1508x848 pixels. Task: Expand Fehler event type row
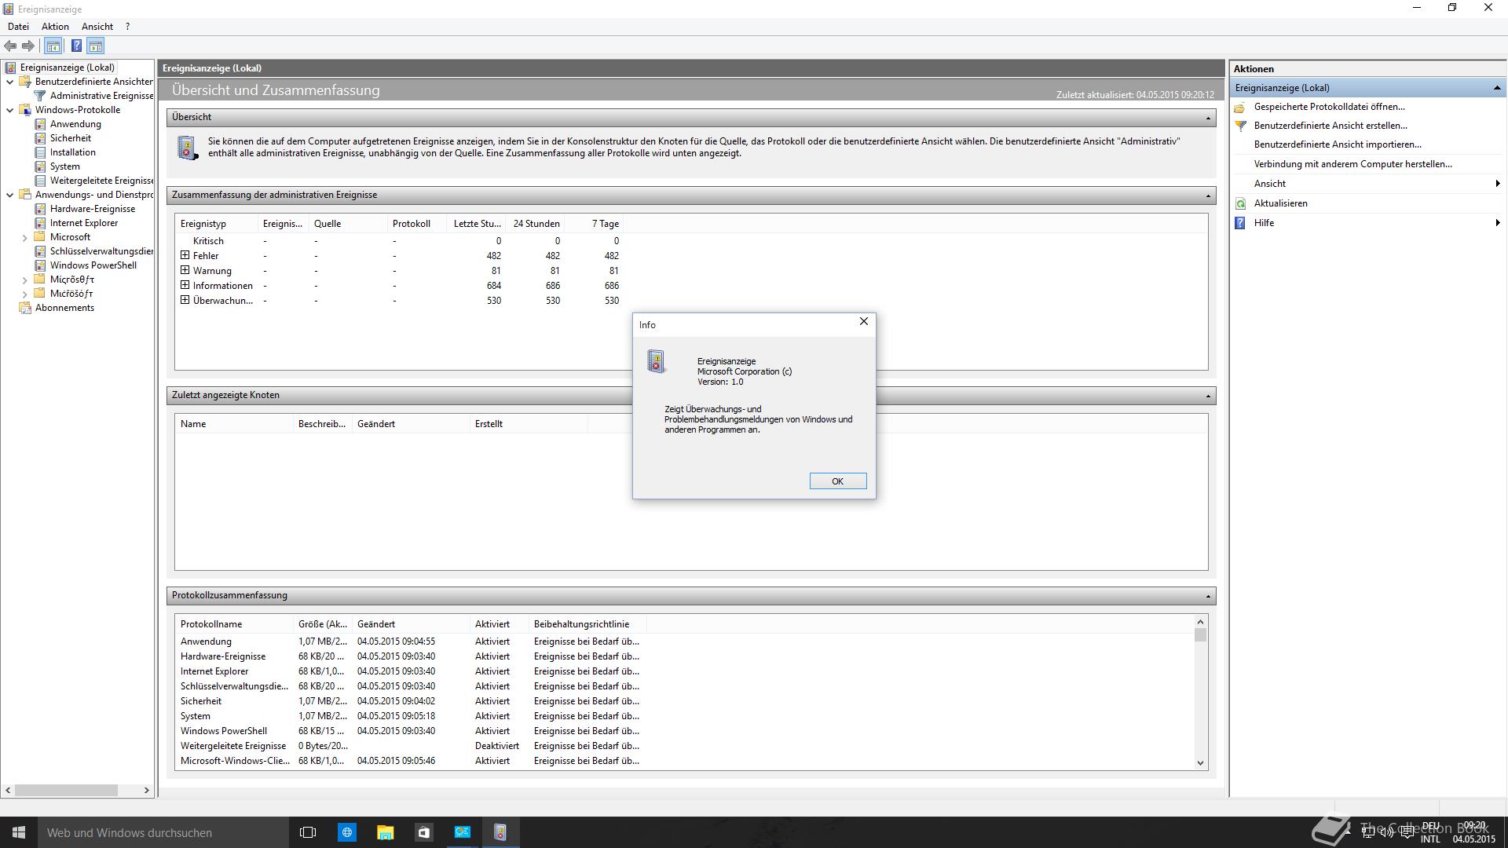185,255
